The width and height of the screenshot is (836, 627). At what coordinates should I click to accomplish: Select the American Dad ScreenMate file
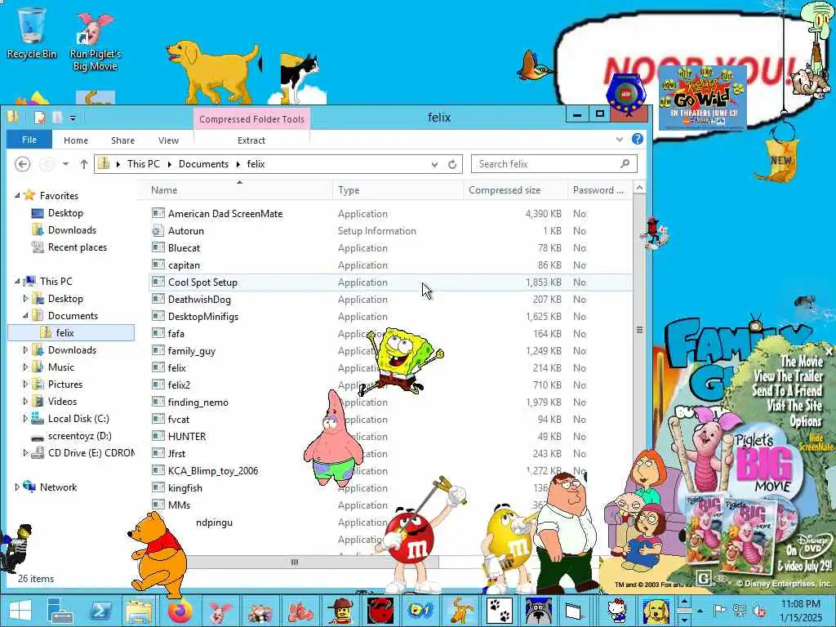[390, 213]
